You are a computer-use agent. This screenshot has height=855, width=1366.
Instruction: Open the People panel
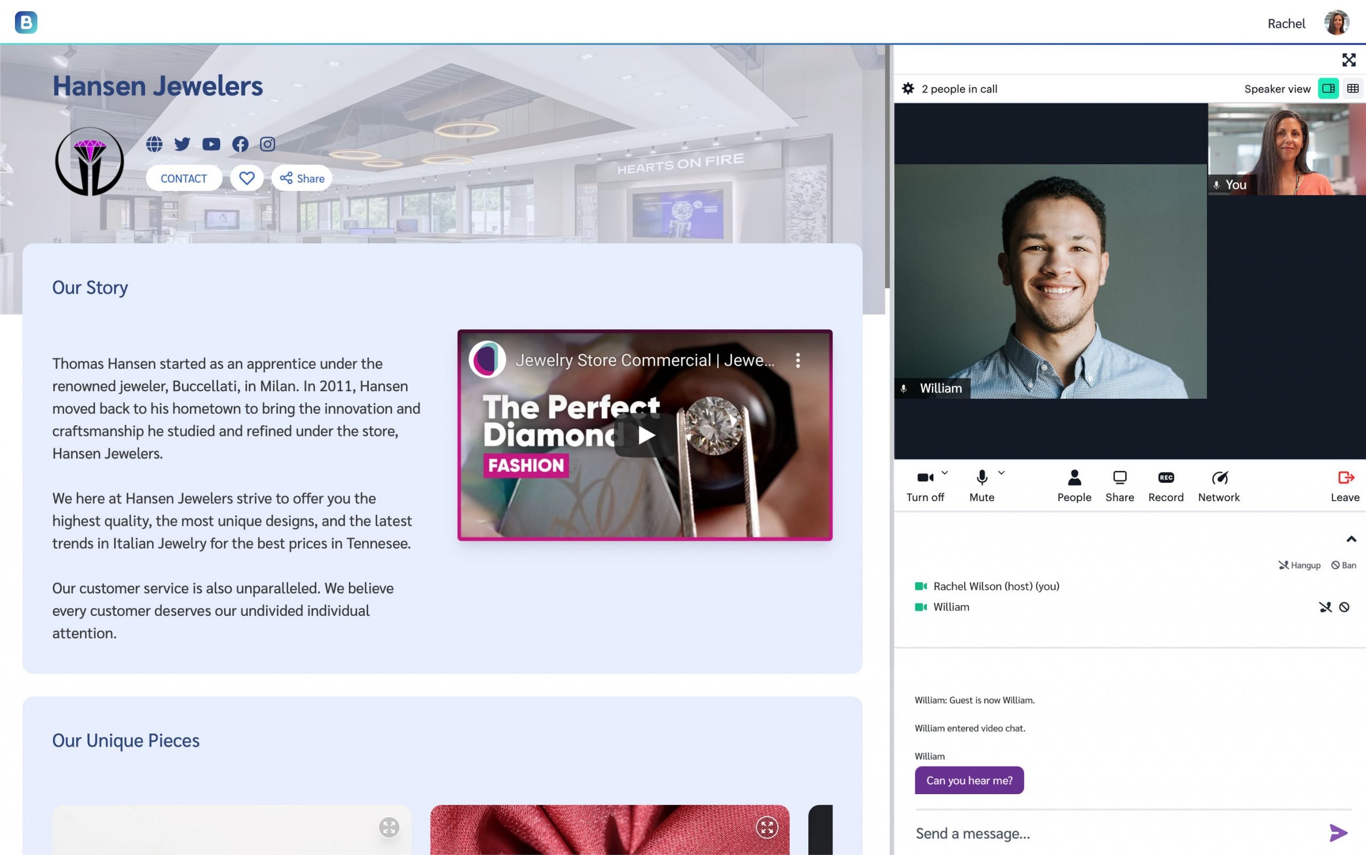(x=1074, y=486)
